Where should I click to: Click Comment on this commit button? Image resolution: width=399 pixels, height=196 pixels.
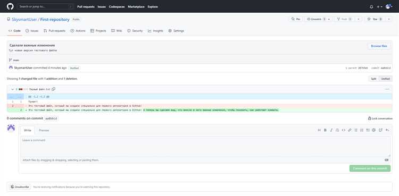(x=370, y=168)
